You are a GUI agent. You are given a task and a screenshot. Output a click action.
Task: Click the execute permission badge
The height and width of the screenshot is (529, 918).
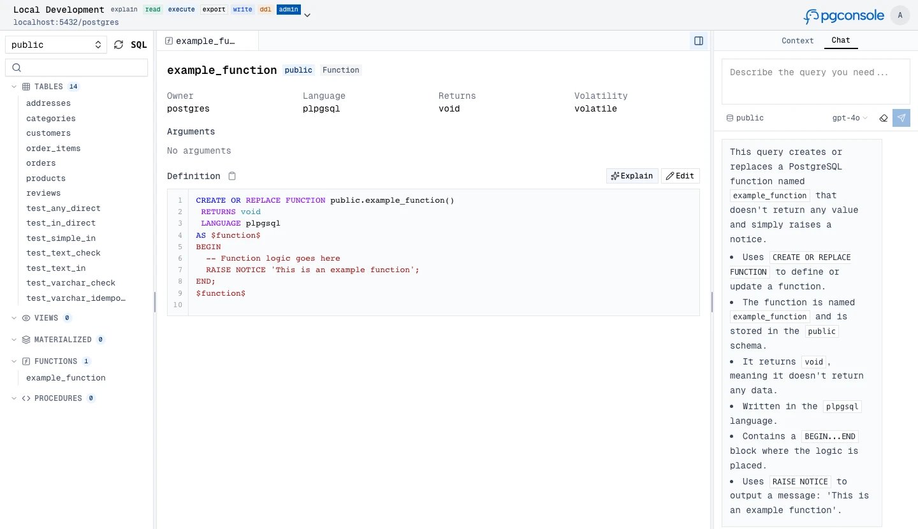[182, 10]
